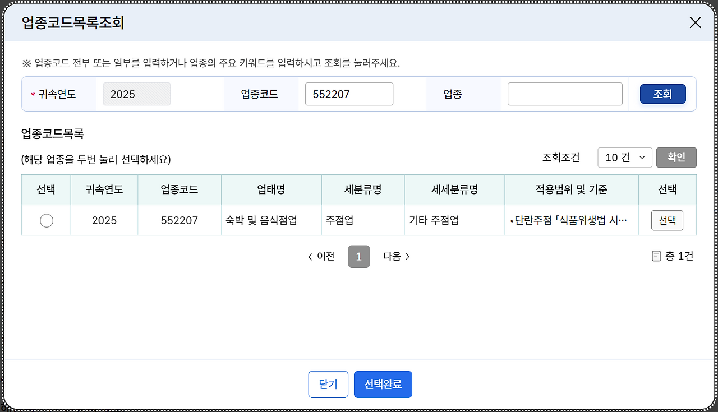Screen dimensions: 718x412
Task: Select the radio button for code 552207
Action: [47, 220]
